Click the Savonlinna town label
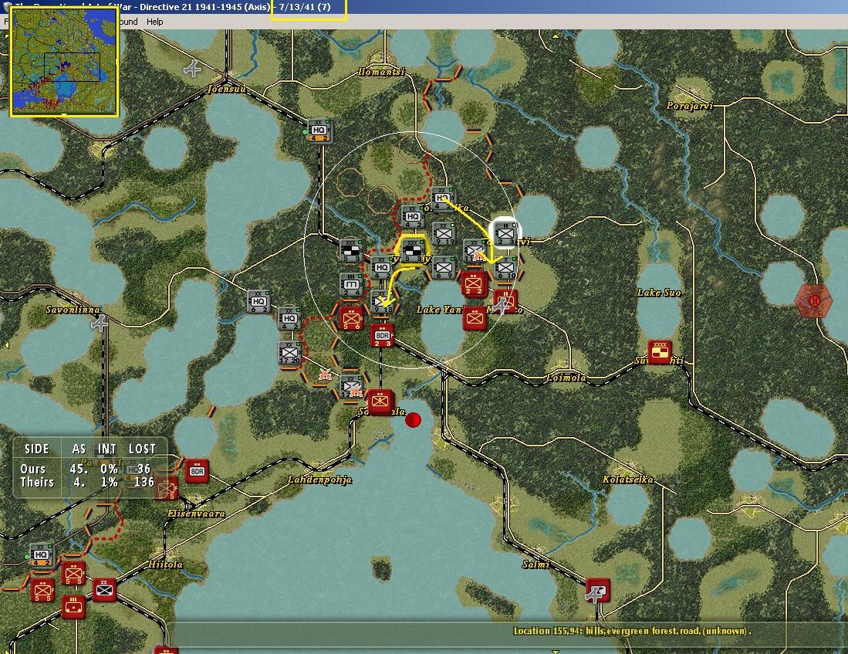The height and width of the screenshot is (654, 848). point(73,310)
